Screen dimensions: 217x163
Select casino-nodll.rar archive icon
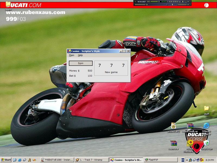click(x=190, y=126)
